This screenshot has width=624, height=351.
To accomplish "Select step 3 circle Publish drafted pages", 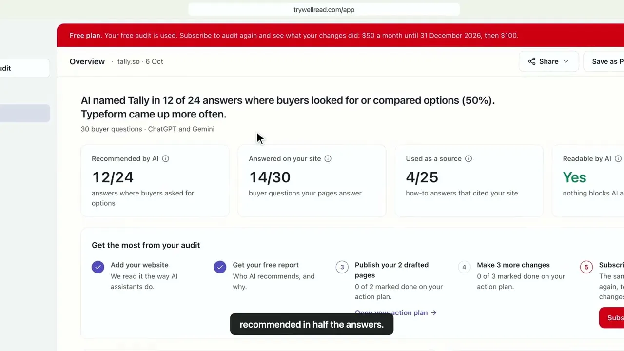I will pos(342,267).
